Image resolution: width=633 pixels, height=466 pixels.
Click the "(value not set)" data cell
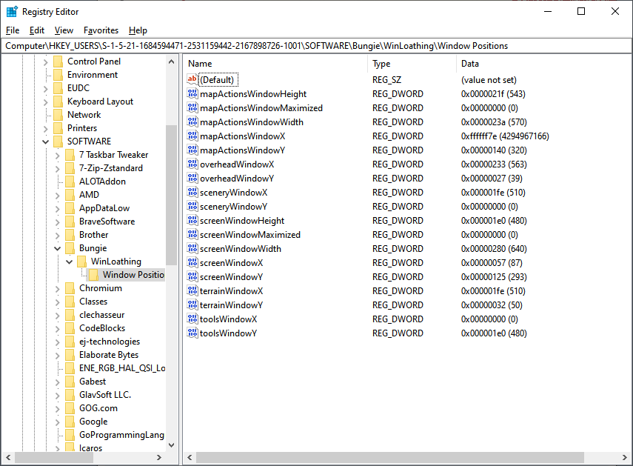(489, 79)
